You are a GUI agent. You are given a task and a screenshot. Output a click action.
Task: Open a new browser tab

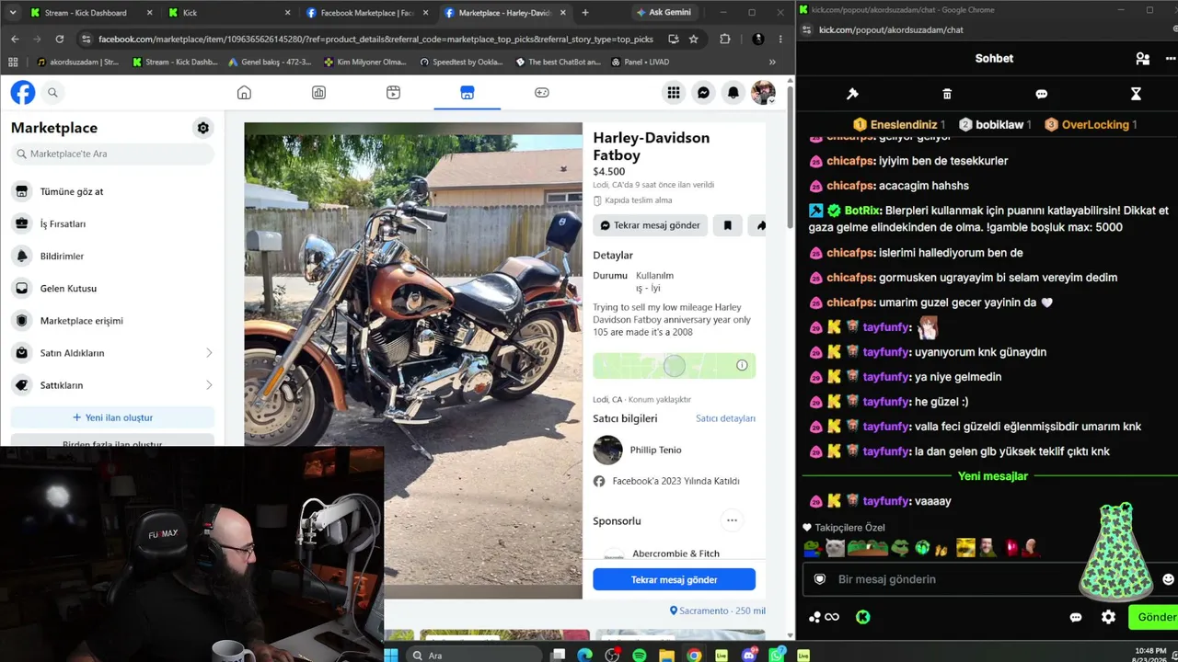pyautogui.click(x=584, y=13)
